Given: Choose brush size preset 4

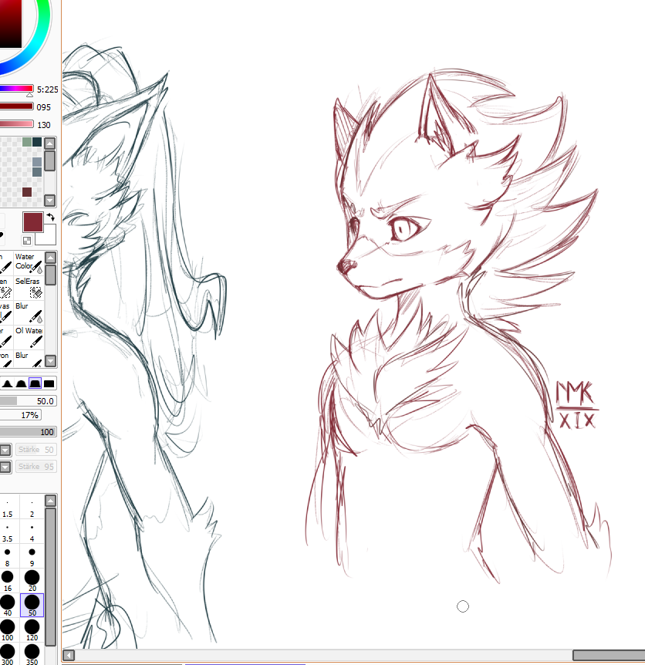Looking at the screenshot, I should (x=32, y=532).
